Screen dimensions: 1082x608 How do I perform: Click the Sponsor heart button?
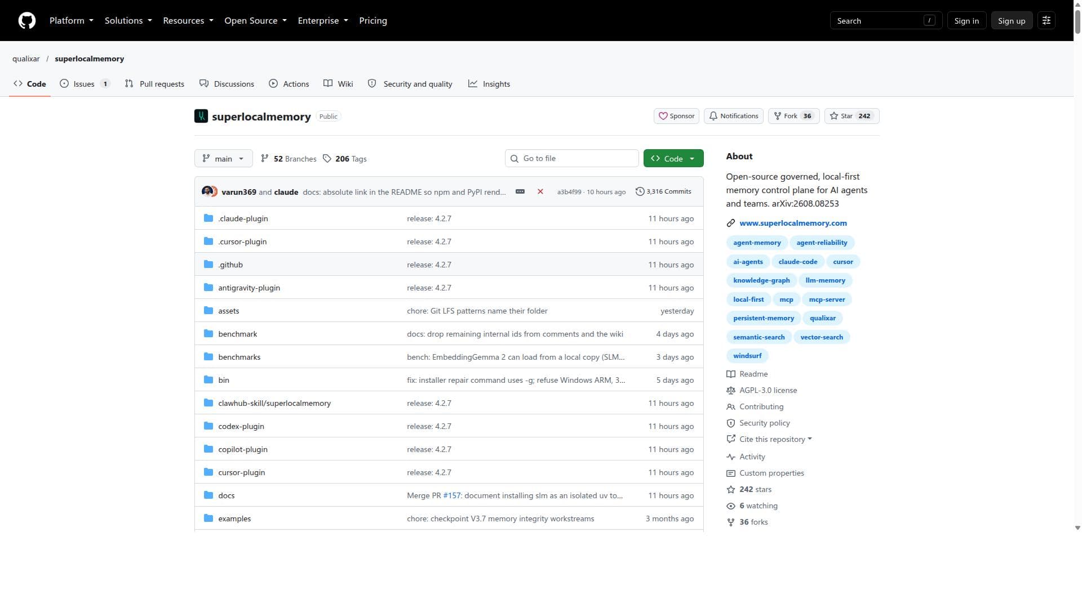pos(676,116)
